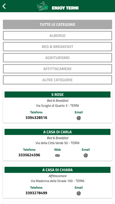
Task: Call the A Casa di Carla number 3335624596
Action: pos(29,155)
